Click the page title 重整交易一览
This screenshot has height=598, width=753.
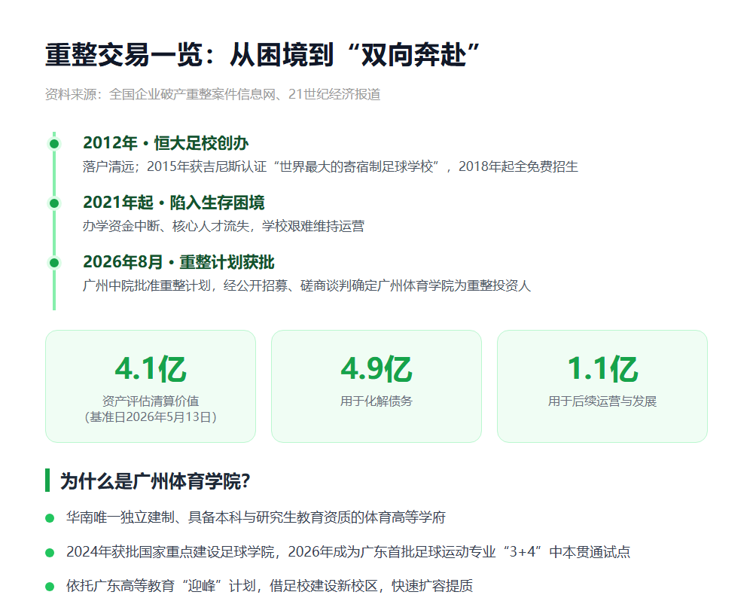[x=262, y=55]
